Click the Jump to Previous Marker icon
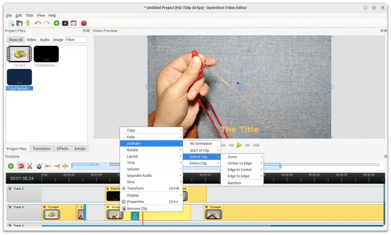The width and height of the screenshot is (391, 235). coord(48,166)
